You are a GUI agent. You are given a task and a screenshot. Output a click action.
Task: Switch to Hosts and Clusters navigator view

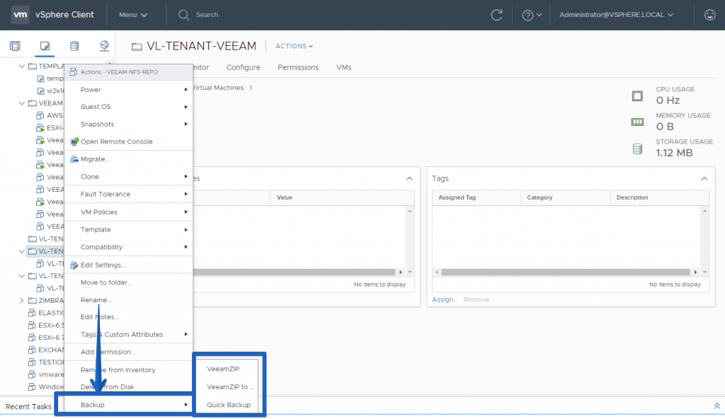tap(16, 46)
